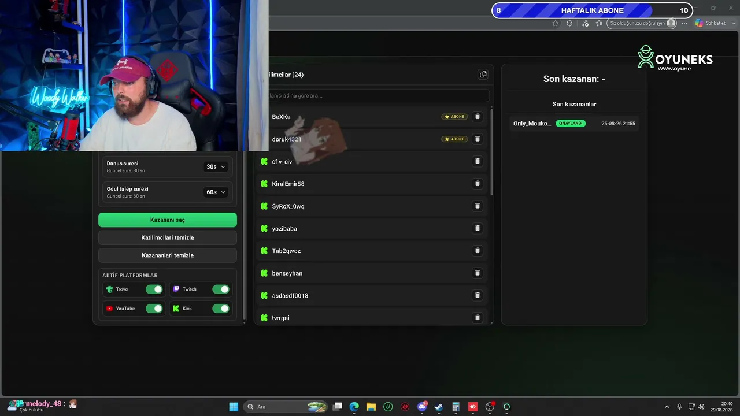Click trash icon in KiralEmir58 row
Image resolution: width=740 pixels, height=416 pixels.
(478, 184)
